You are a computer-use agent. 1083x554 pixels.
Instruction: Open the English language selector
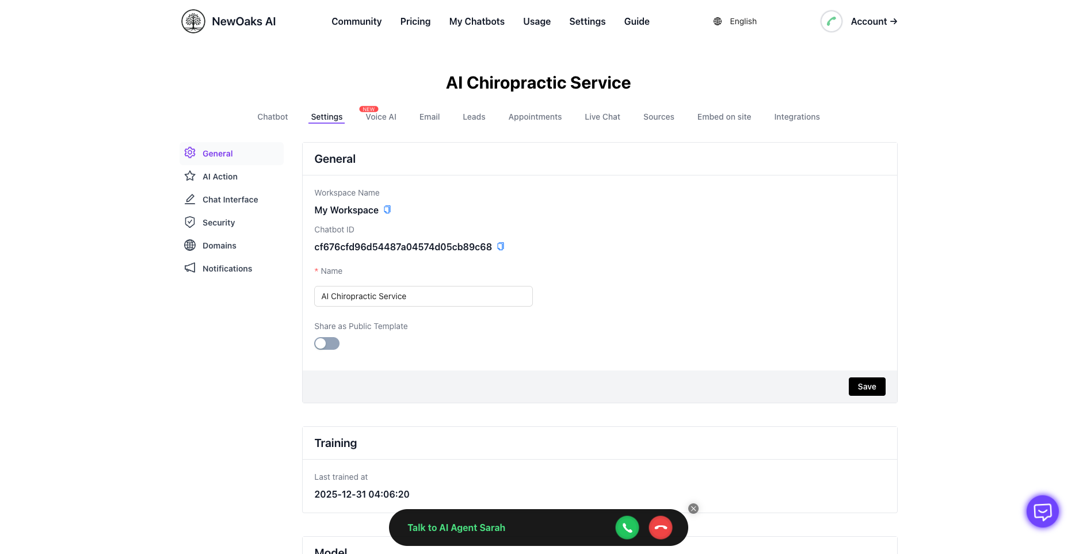[x=735, y=21]
